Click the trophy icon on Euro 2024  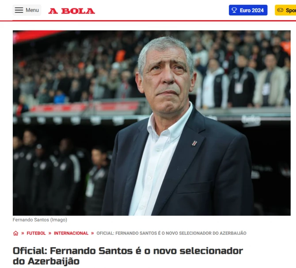(x=234, y=10)
